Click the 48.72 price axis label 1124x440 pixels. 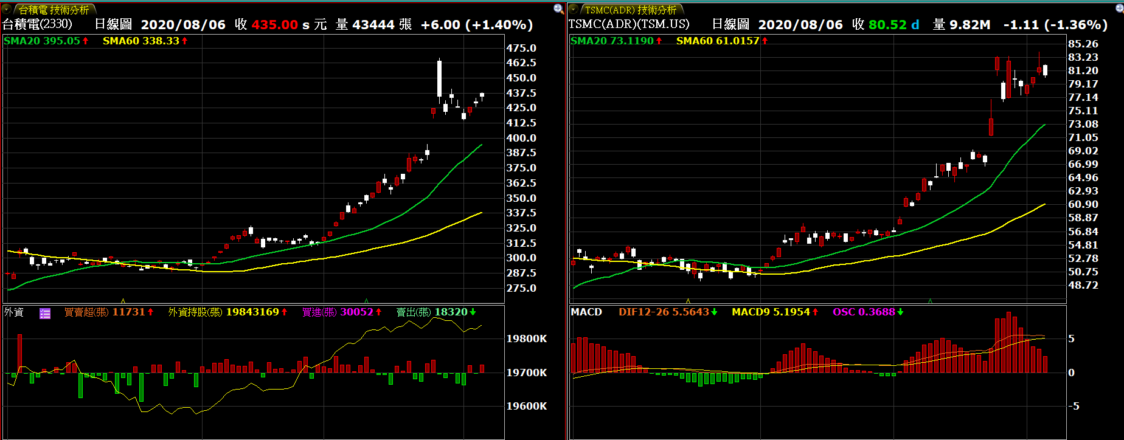click(1083, 285)
